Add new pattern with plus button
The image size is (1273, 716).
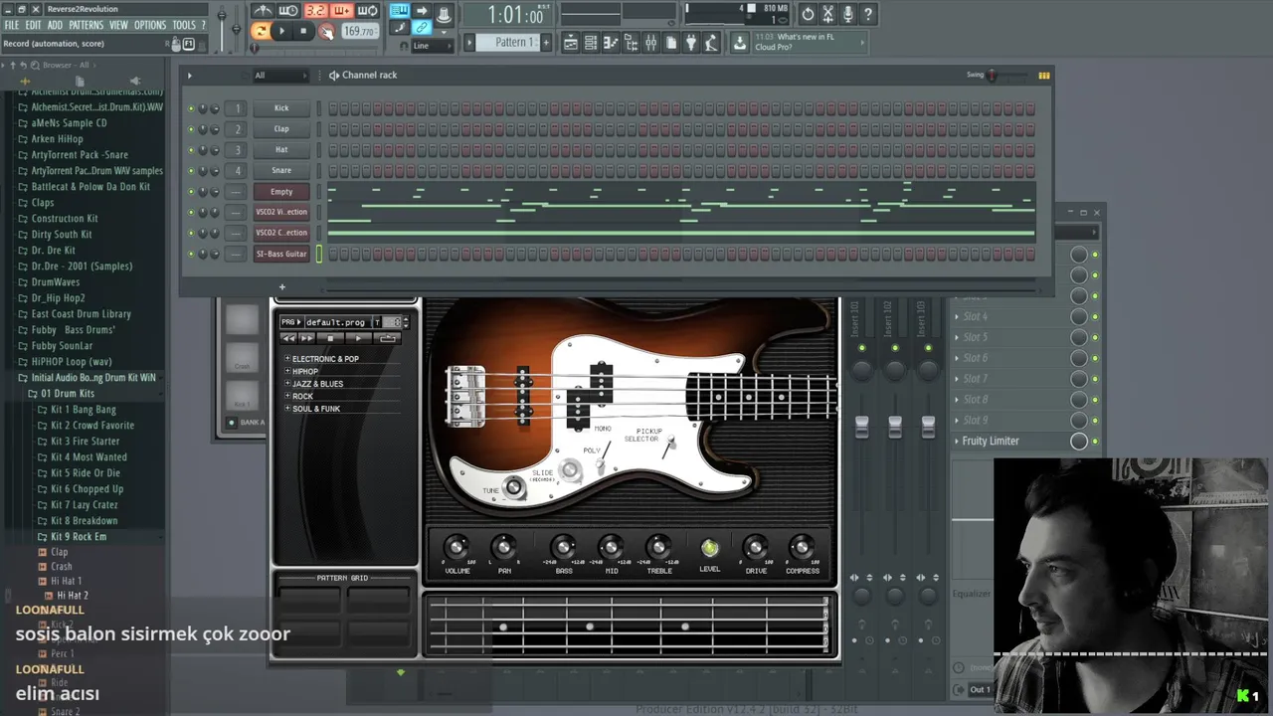pos(546,43)
